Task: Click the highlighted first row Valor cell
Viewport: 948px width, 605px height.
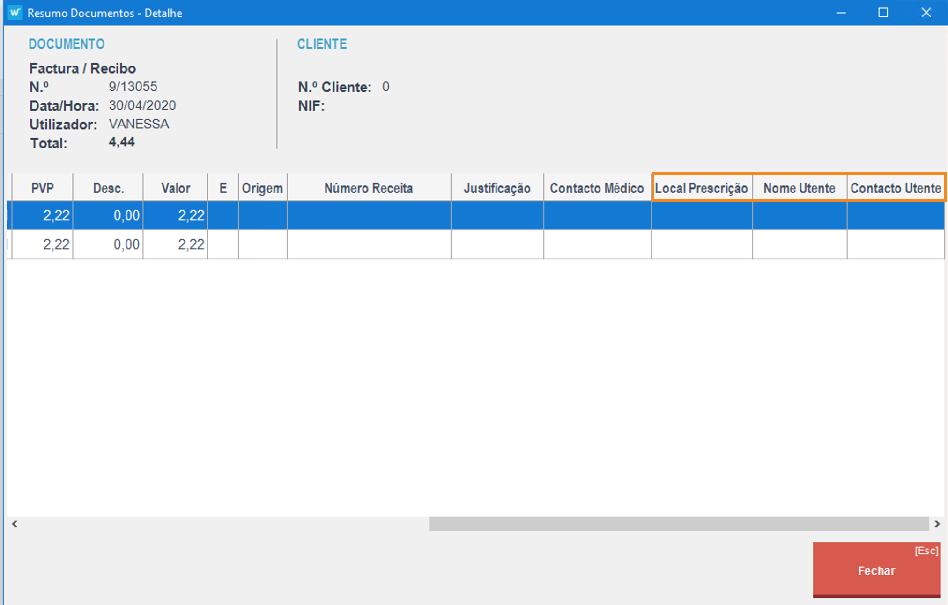Action: (176, 215)
